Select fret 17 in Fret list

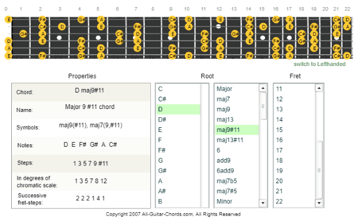click(x=295, y=150)
